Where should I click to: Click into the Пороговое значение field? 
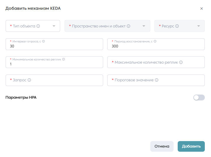click(156, 80)
